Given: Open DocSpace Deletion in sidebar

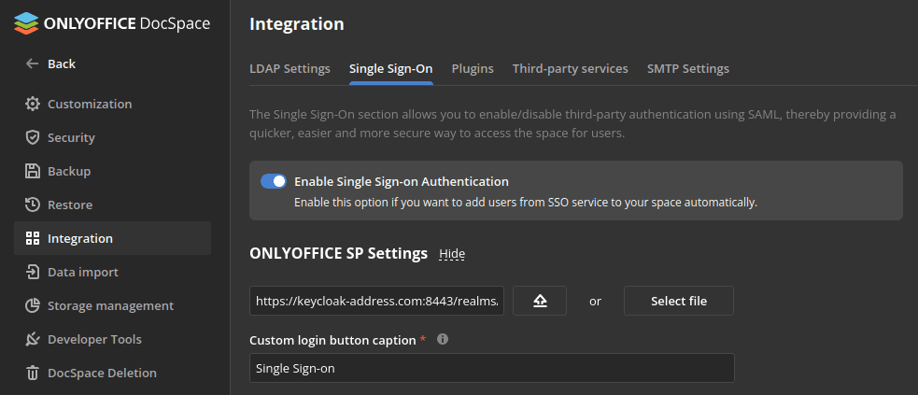Looking at the screenshot, I should 112,373.
